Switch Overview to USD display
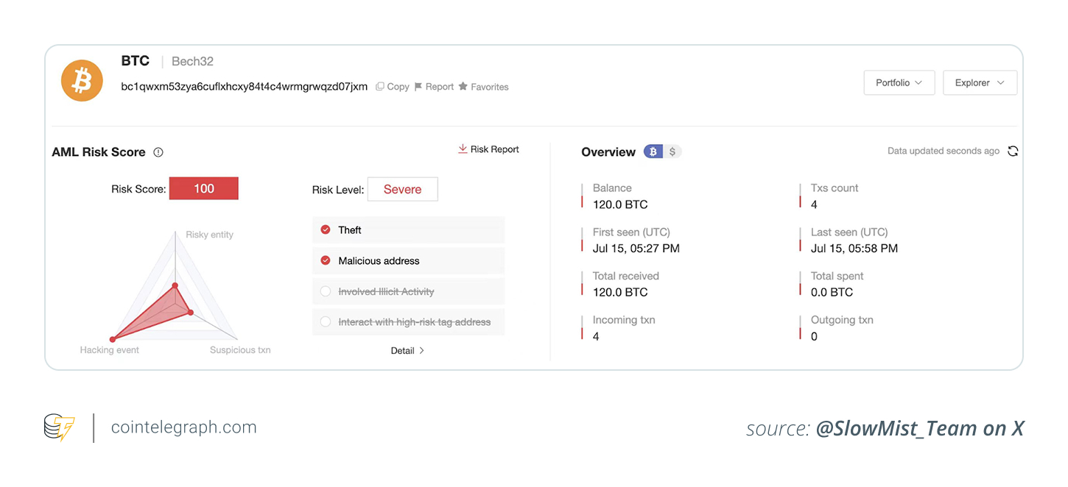 click(x=671, y=151)
